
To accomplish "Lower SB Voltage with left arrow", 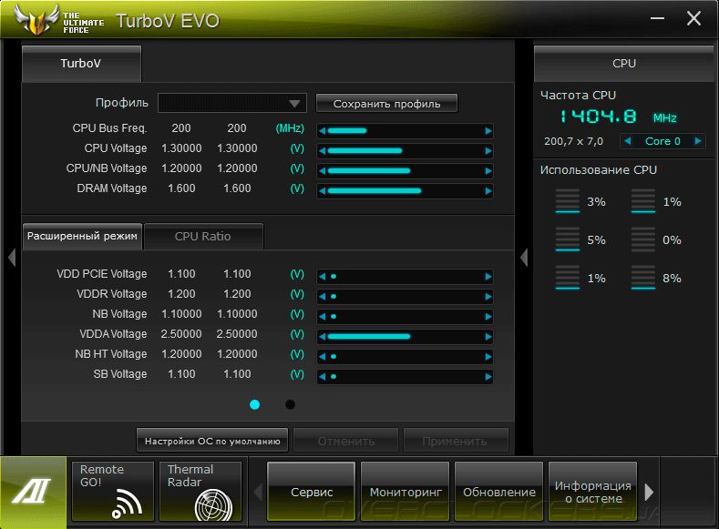I will [x=323, y=376].
